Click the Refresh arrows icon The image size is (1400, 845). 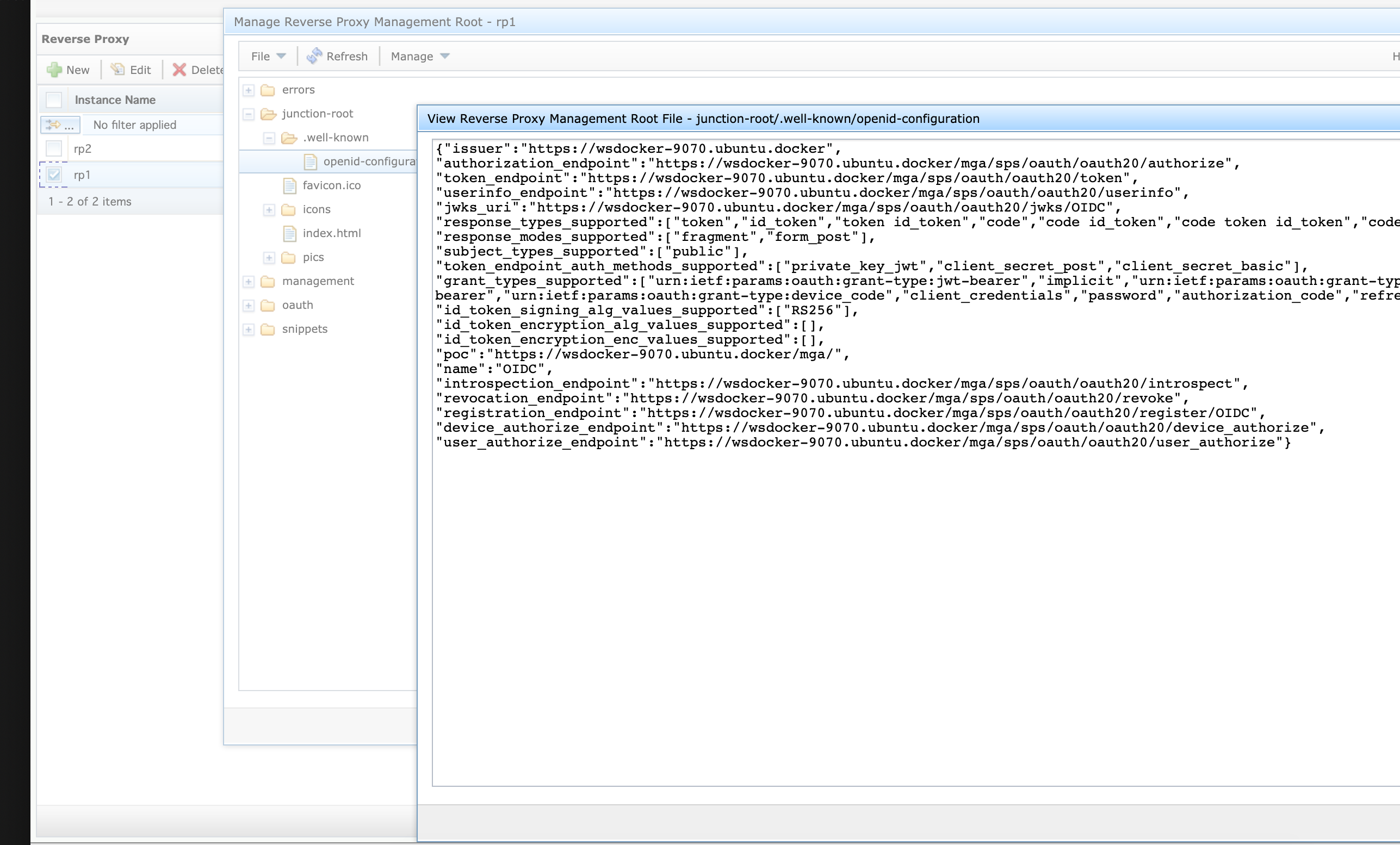click(314, 55)
